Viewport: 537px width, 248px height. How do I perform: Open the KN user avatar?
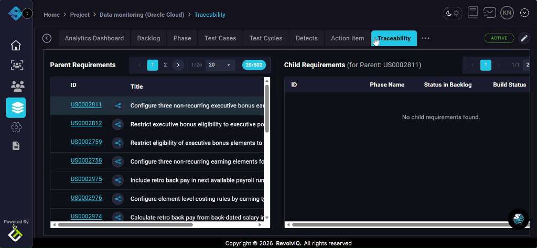pos(507,13)
